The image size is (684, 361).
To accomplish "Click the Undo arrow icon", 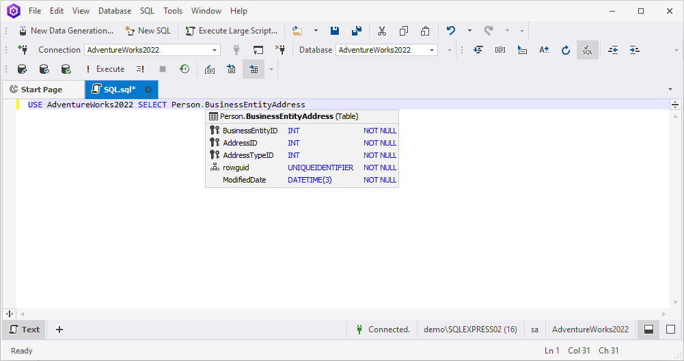I will 450,31.
